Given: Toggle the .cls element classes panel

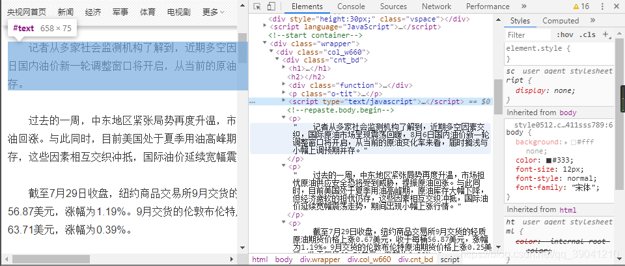Looking at the screenshot, I should click(x=587, y=34).
